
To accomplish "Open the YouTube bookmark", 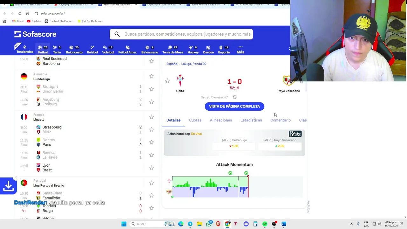I will 34,21.
